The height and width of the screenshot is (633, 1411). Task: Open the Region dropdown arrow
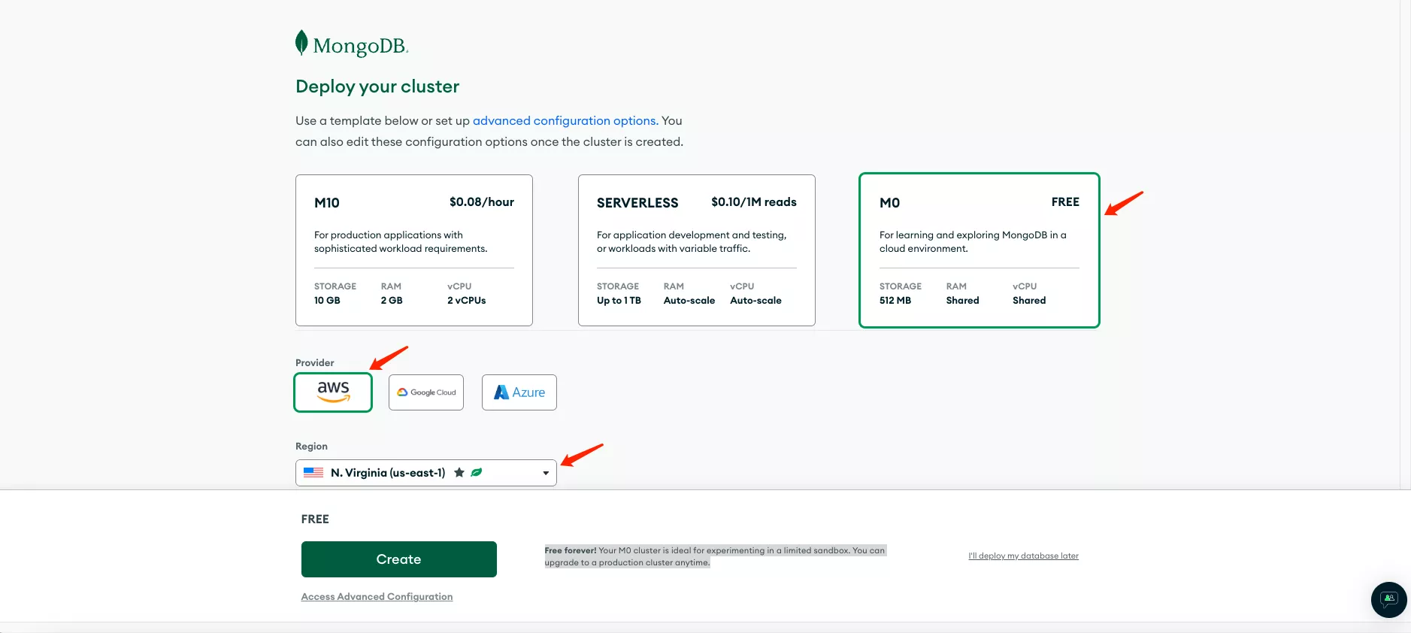546,473
